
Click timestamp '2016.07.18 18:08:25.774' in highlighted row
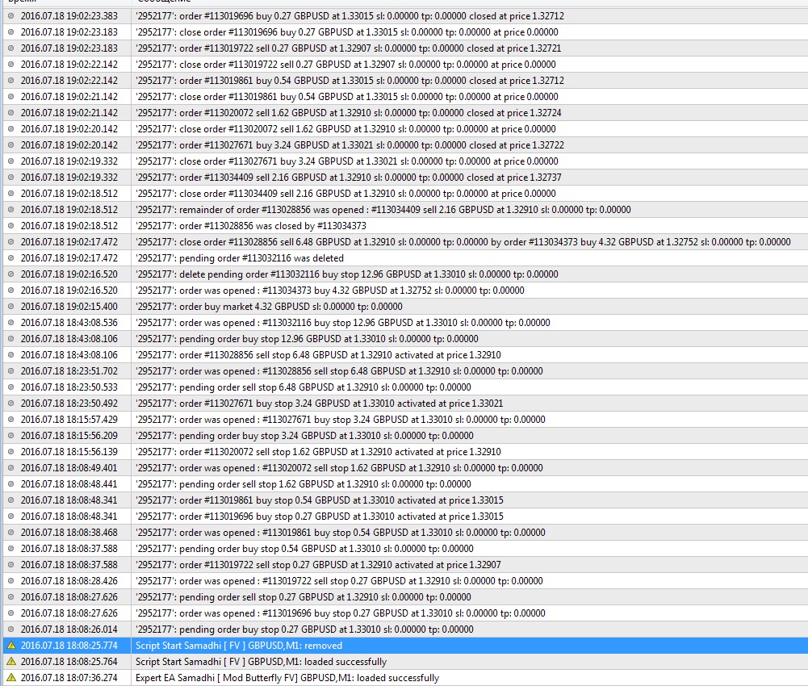(69, 646)
